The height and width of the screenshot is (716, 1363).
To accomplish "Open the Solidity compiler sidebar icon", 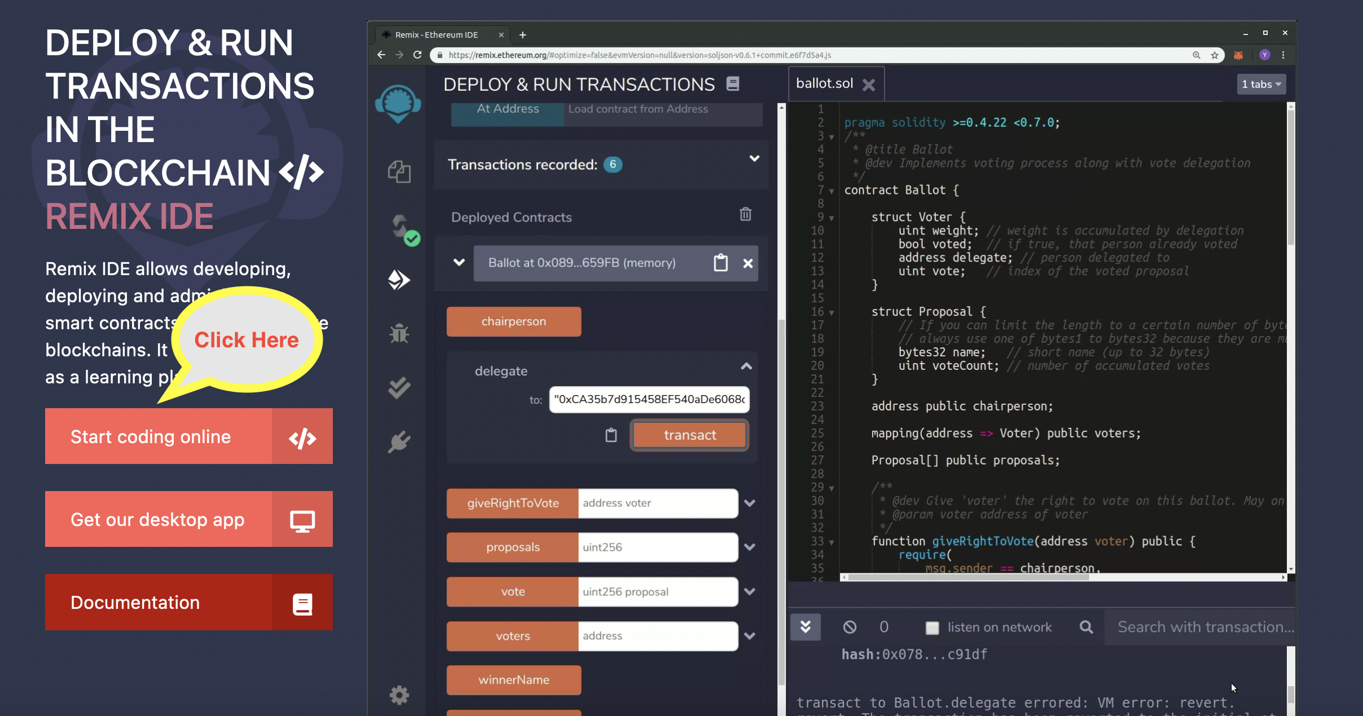I will (405, 229).
